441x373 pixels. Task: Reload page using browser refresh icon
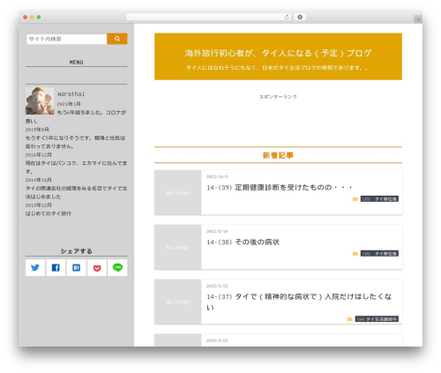pyautogui.click(x=287, y=17)
